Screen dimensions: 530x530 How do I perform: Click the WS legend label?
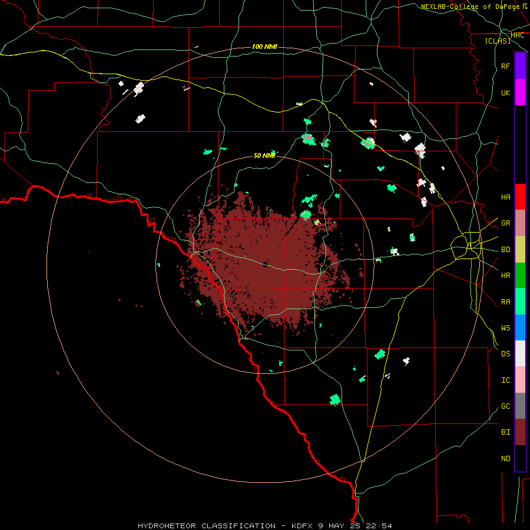click(506, 328)
